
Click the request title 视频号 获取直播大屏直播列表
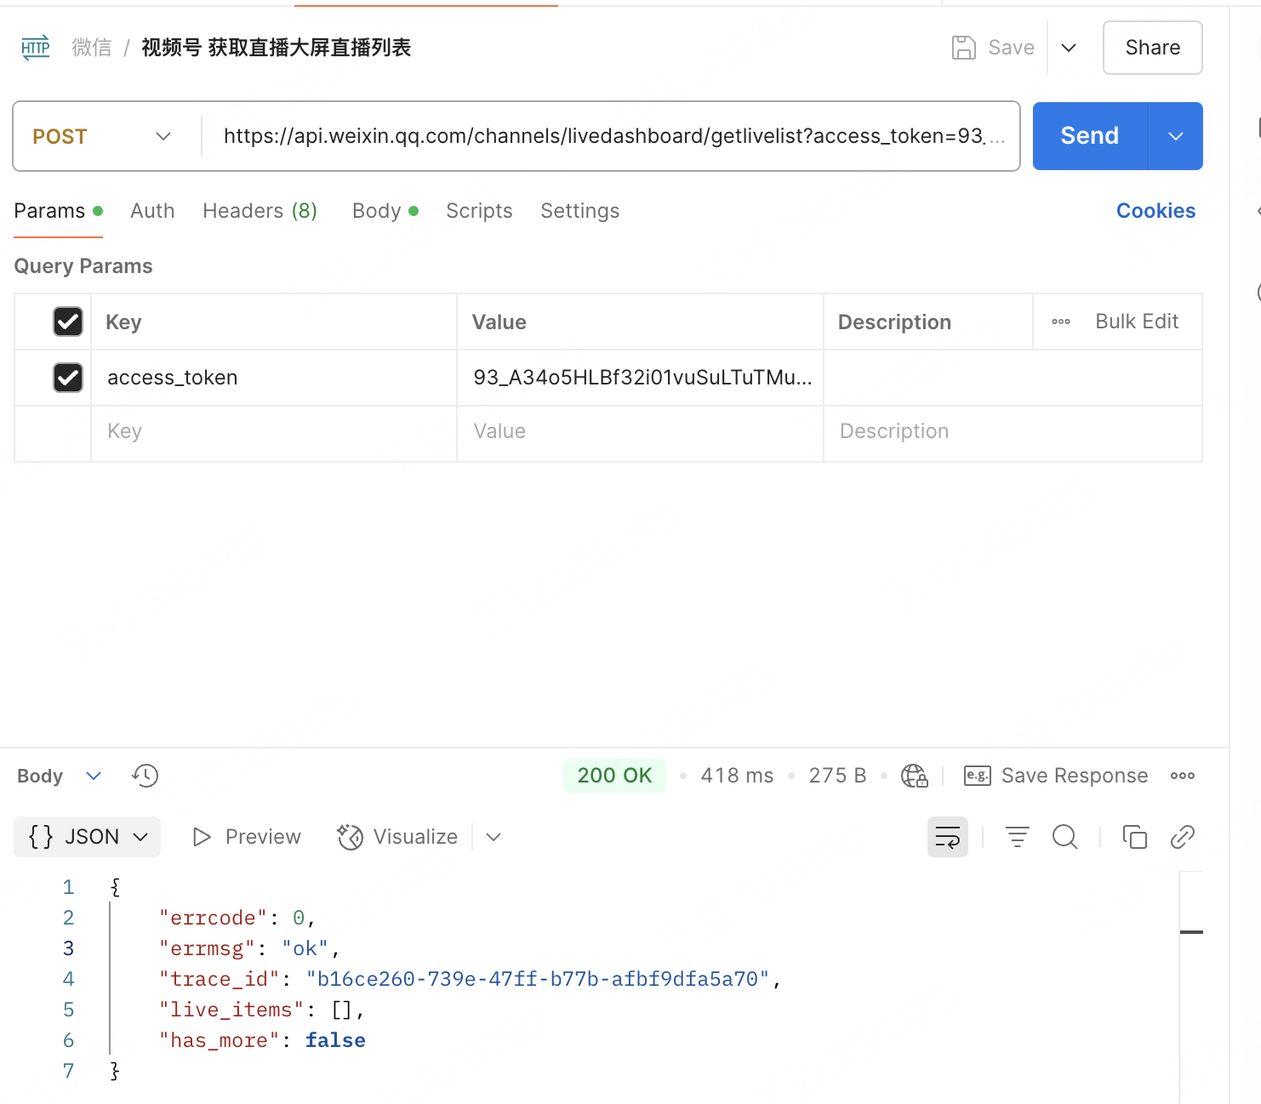click(x=277, y=48)
